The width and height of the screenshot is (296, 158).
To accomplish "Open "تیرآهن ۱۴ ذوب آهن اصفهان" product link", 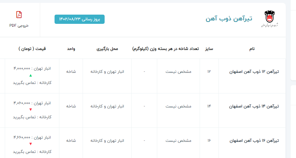I will [254, 106].
